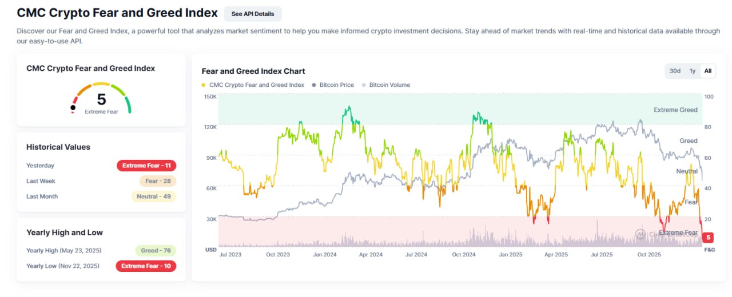
Task: Switch chart range to 1y
Action: (x=692, y=71)
